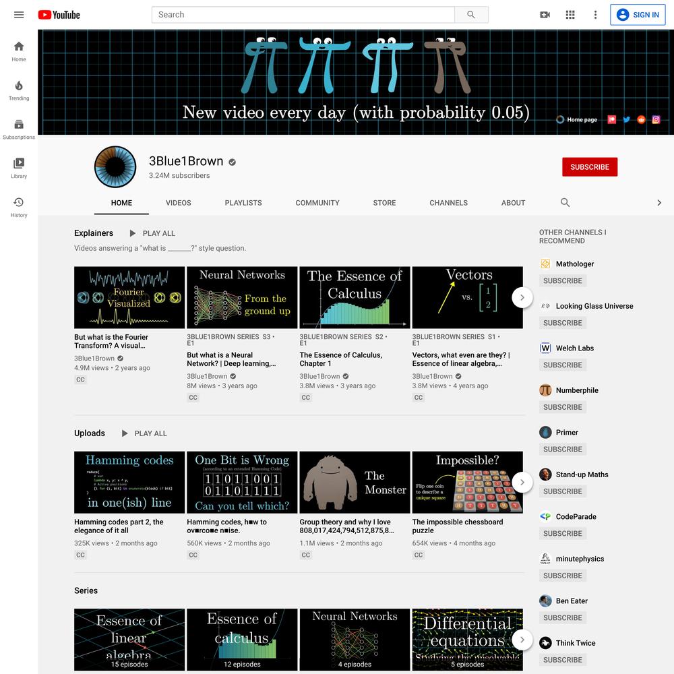Open the Primer channel avatar
Image resolution: width=674 pixels, height=674 pixels.
[x=545, y=433]
